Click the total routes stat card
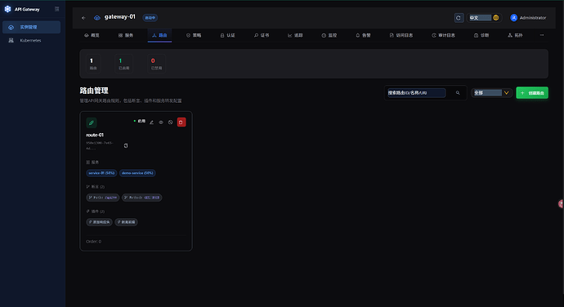564x307 pixels. coord(93,64)
